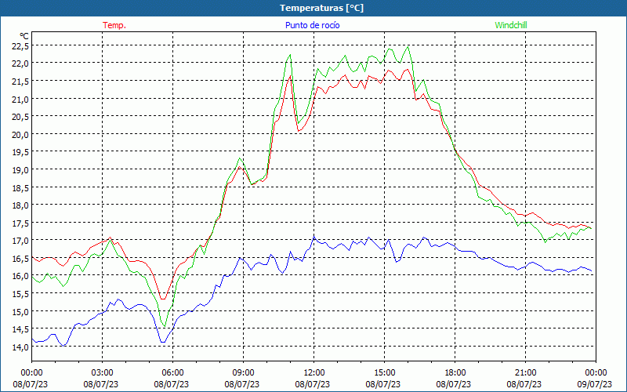Click the 19,0 y-axis value
Screen dimensions: 627x392
20,169
